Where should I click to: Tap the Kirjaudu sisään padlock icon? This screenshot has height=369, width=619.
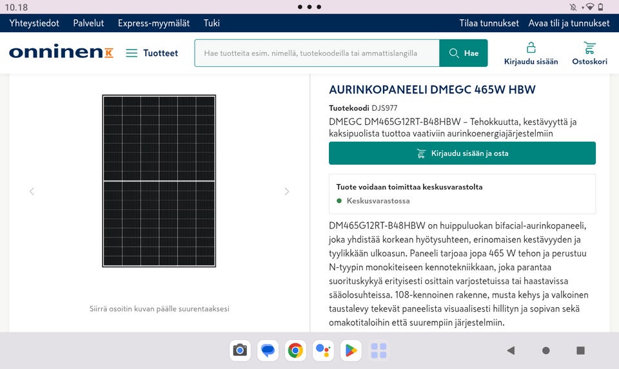point(531,48)
